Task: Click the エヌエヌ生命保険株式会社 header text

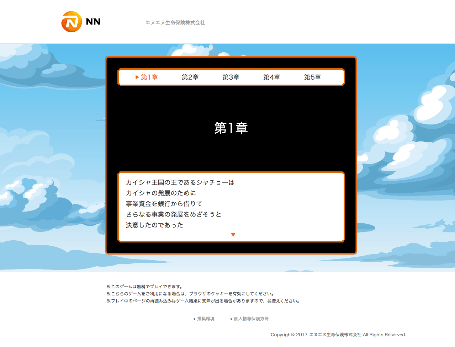Action: click(x=175, y=23)
